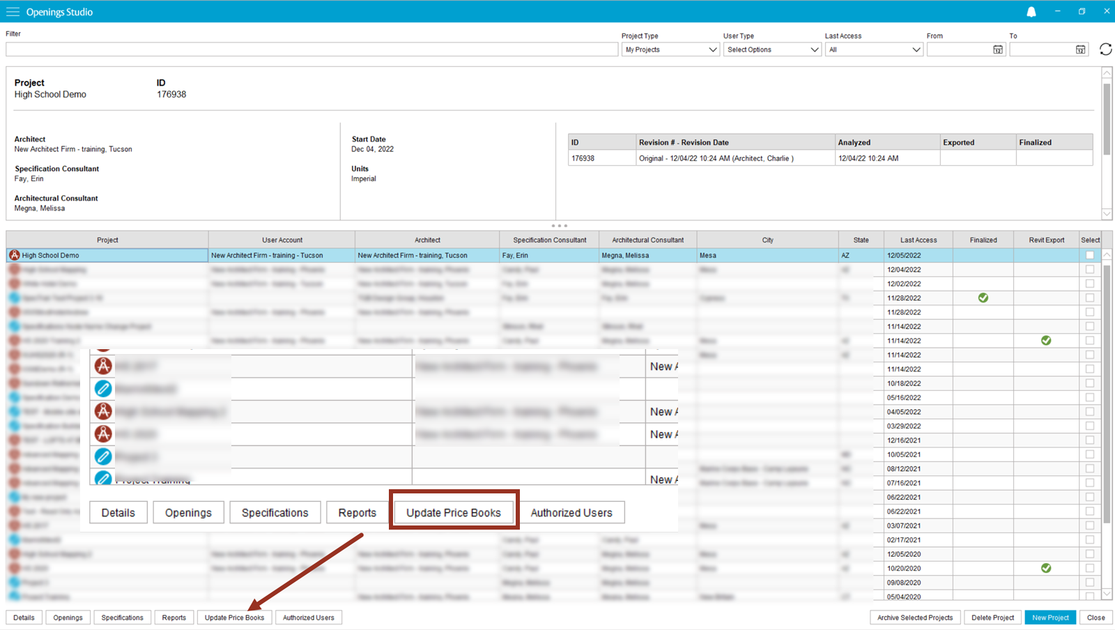This screenshot has height=630, width=1115.
Task: Click the Megna, Melissa cell in the selected row
Action: (648, 255)
